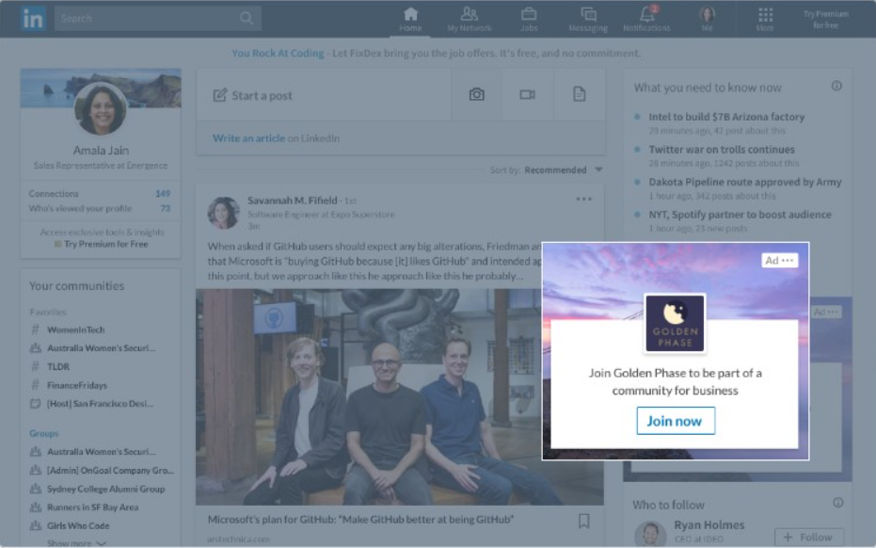Image resolution: width=876 pixels, height=548 pixels.
Task: Read Intel to build $7B Arizona factory
Action: pyautogui.click(x=726, y=117)
